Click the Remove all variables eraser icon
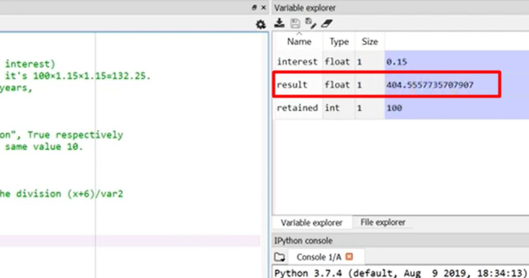The width and height of the screenshot is (529, 278). click(x=326, y=23)
